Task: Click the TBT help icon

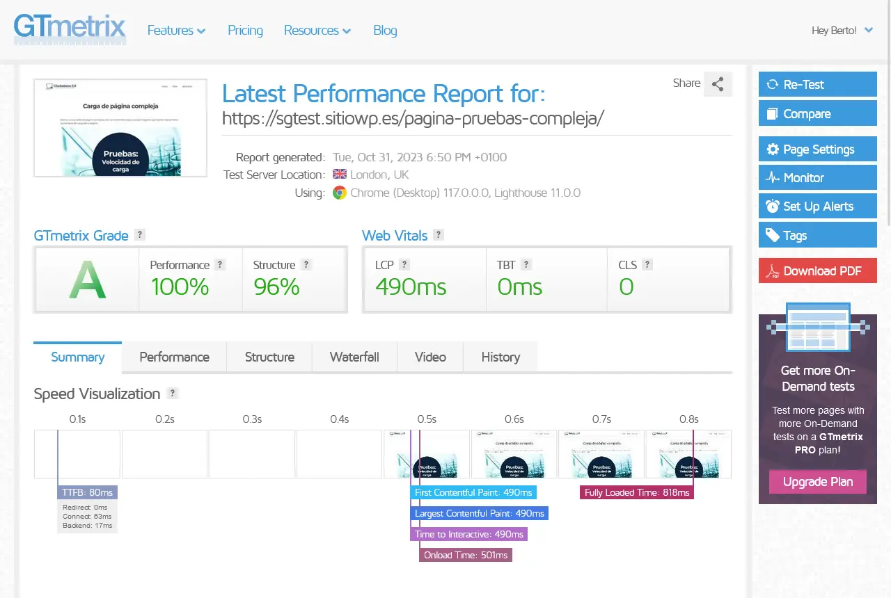Action: (x=526, y=264)
